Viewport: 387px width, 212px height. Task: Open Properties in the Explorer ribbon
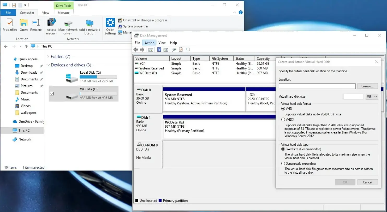(x=10, y=25)
